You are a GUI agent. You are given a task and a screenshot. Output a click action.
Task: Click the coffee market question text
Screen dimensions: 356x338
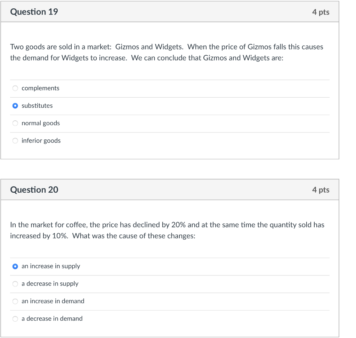click(167, 230)
